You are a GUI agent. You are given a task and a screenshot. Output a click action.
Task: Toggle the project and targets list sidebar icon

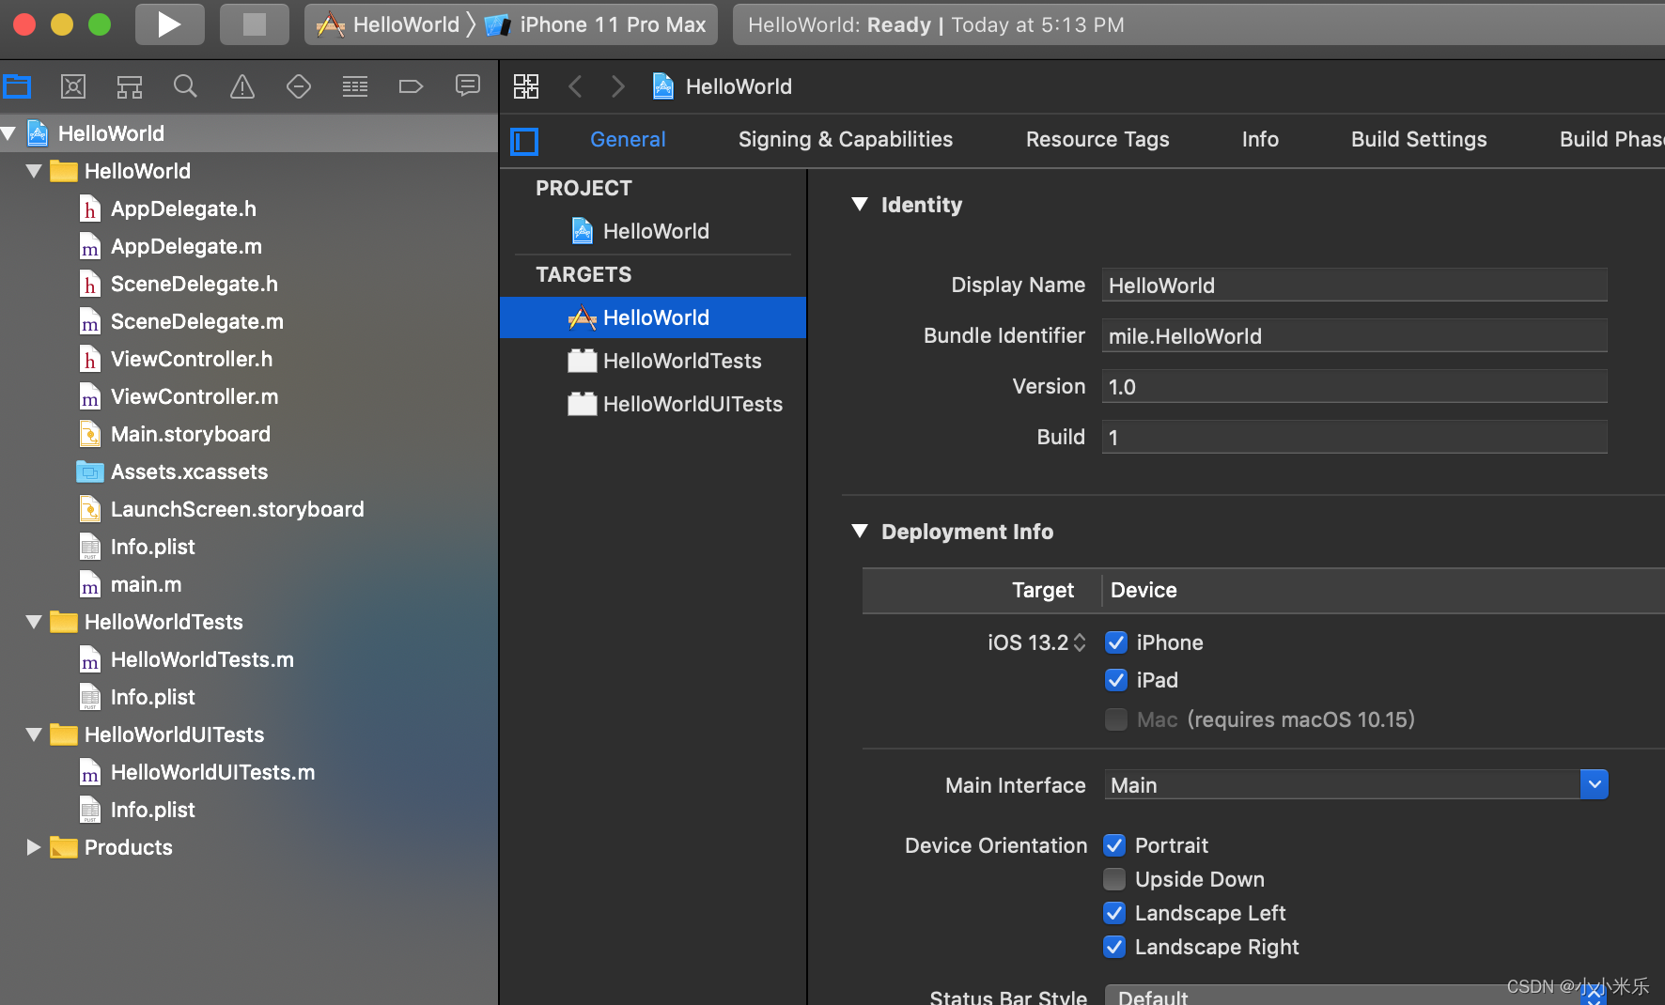pos(524,142)
